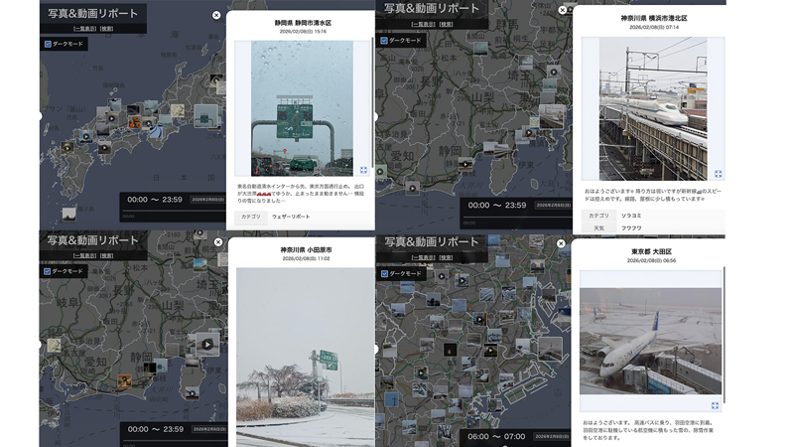
Task: Toggle ダークモード checkbox beside 横浜市港北区 popup
Action: pyautogui.click(x=384, y=41)
